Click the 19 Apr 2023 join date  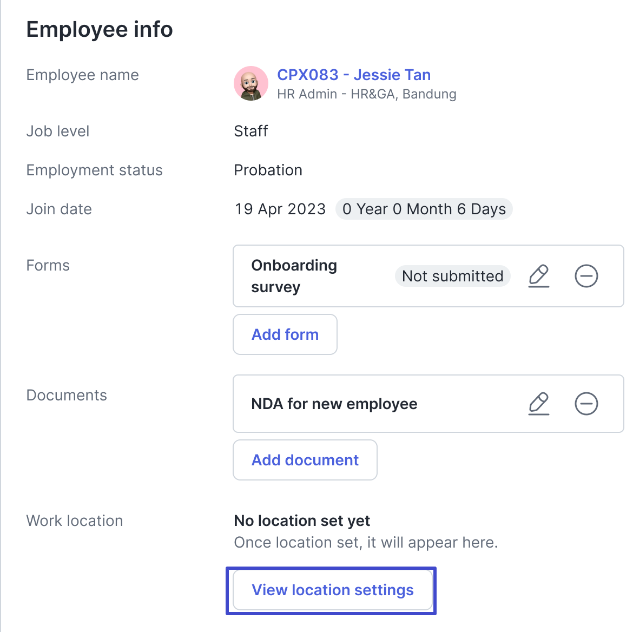pos(280,209)
